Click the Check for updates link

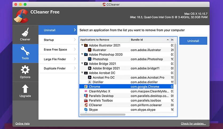(x=193, y=124)
